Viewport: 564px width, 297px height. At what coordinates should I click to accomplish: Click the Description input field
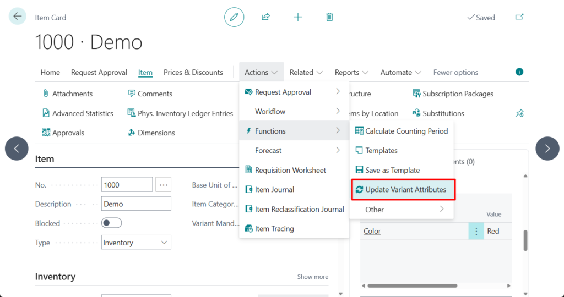136,204
